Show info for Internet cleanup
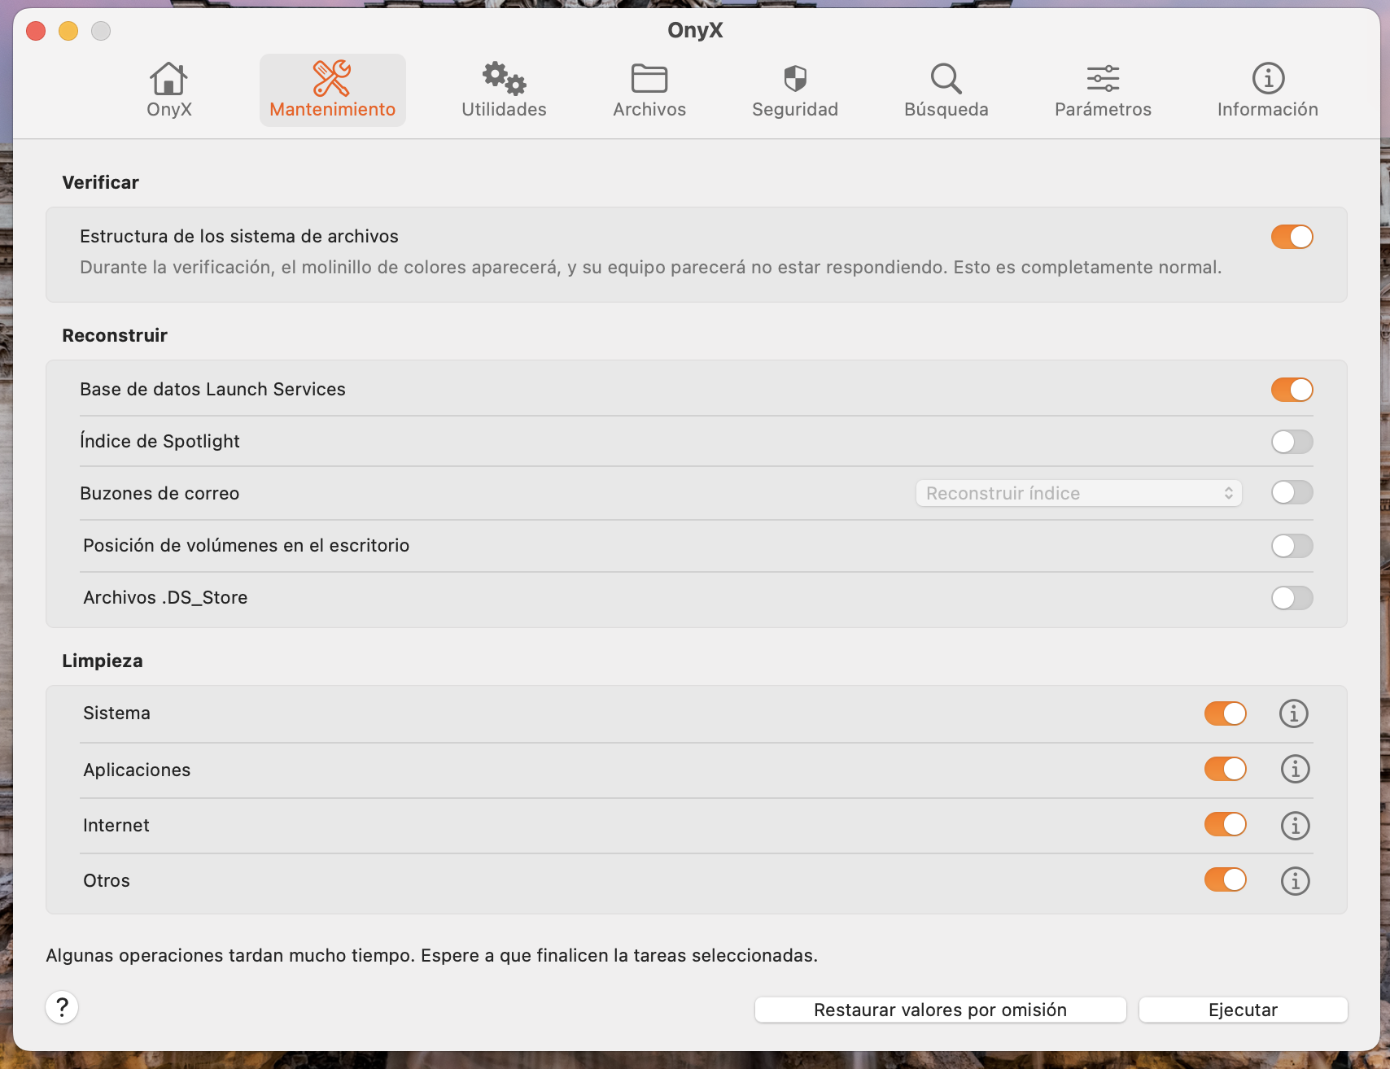The width and height of the screenshot is (1390, 1069). pyautogui.click(x=1296, y=826)
